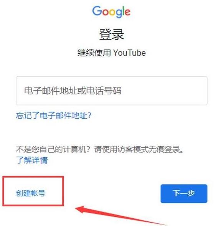Click the red highlight box border

tap(33, 177)
